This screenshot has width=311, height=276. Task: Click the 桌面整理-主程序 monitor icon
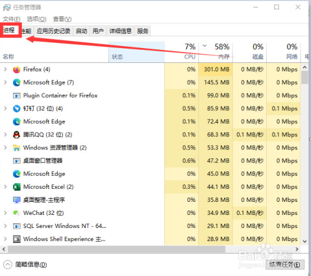tap(17, 200)
